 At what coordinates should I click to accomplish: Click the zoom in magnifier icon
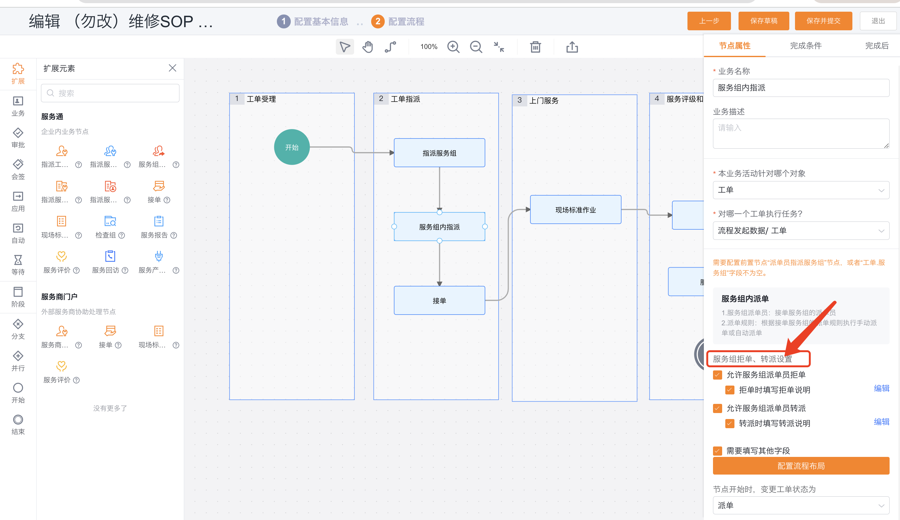(x=453, y=47)
